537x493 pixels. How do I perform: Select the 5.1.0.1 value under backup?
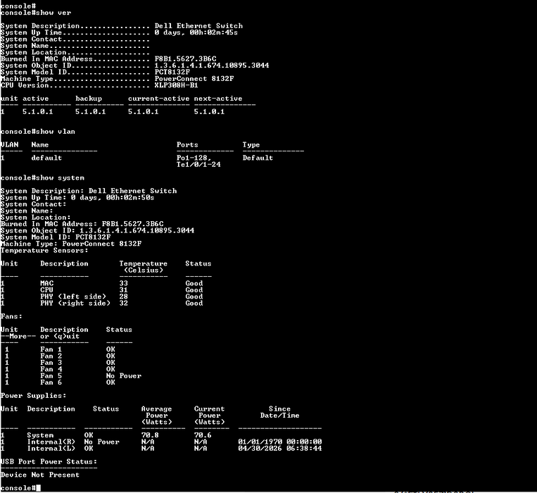[x=90, y=112]
